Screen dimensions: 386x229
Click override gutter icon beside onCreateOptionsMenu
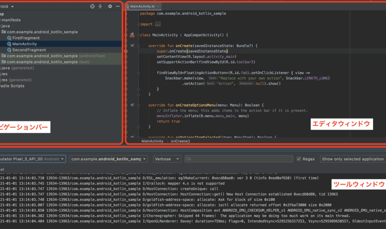[132, 105]
